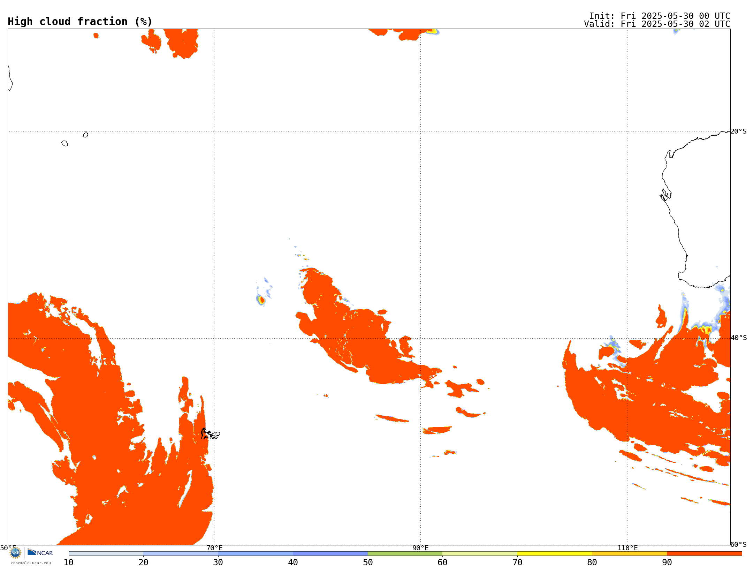Click the 60-70 pale yellow-green colorbar segment
The image size is (753, 567).
(x=480, y=553)
